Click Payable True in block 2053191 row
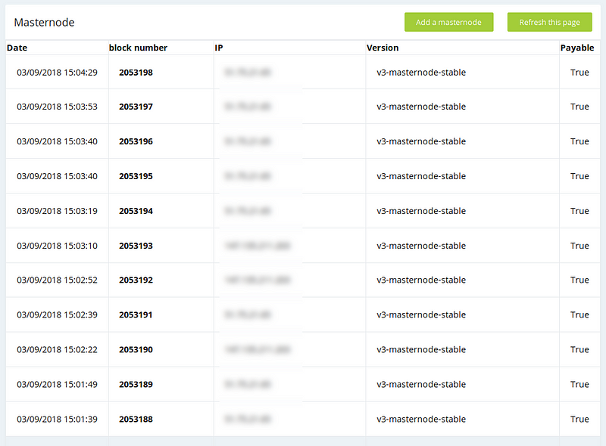 [579, 314]
